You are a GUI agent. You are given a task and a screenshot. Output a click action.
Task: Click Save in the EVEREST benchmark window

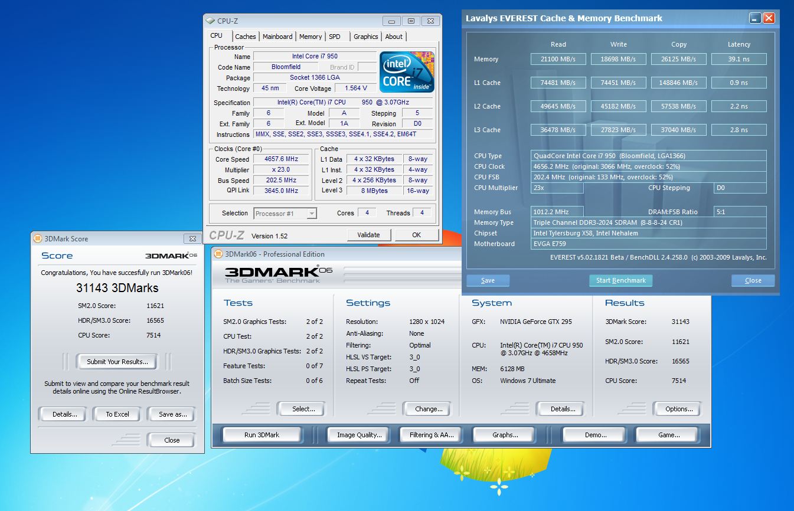pyautogui.click(x=488, y=281)
